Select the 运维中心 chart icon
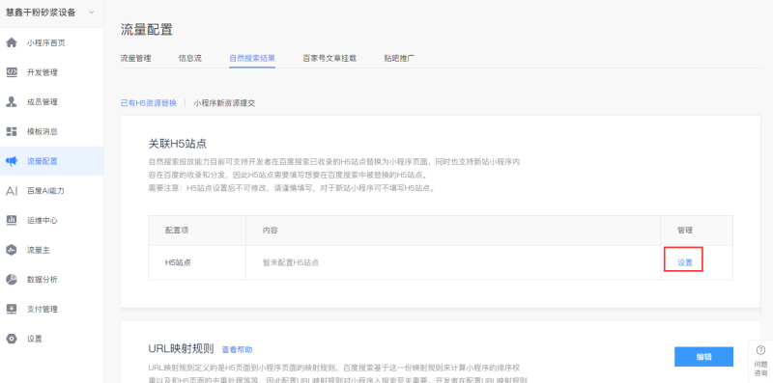This screenshot has width=773, height=383. click(x=12, y=221)
